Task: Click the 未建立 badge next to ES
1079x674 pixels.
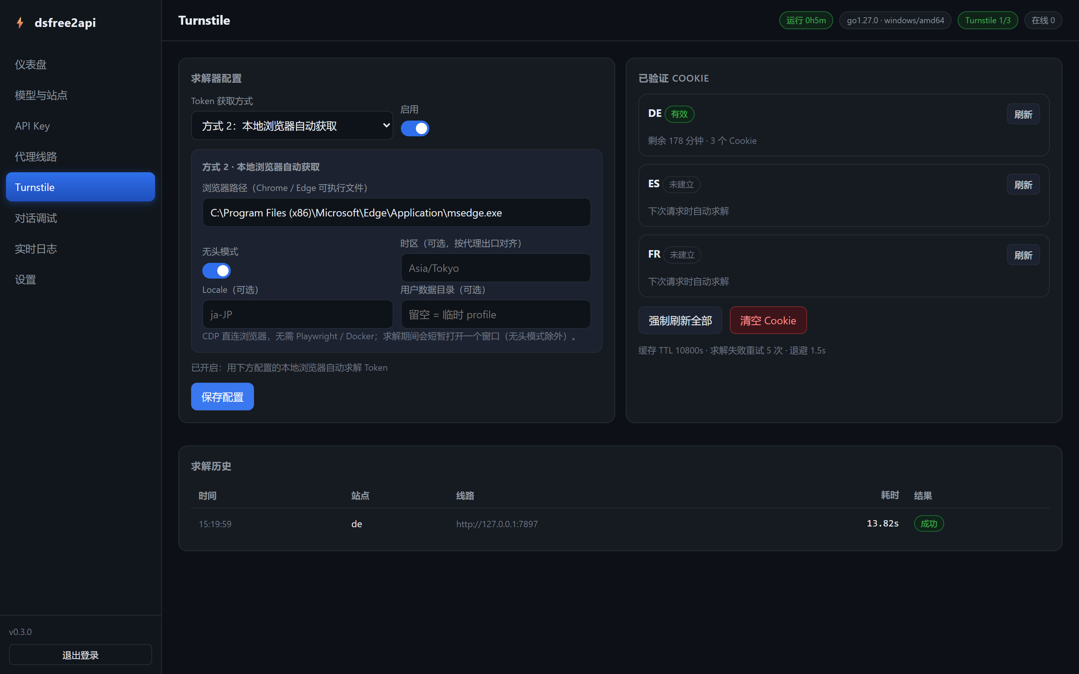Action: (x=681, y=185)
